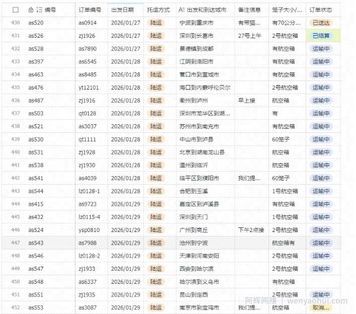
Task: Select order number zj1935
Action: click(x=86, y=295)
